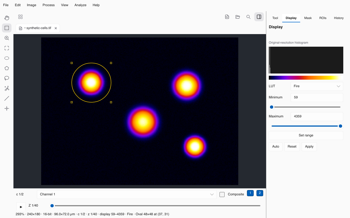Click the top-right oval selection handle
This screenshot has width=350, height=218.
[x=111, y=63]
